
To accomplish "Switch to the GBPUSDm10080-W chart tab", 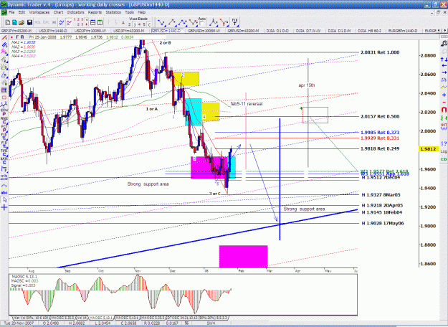I will pyautogui.click(x=204, y=31).
